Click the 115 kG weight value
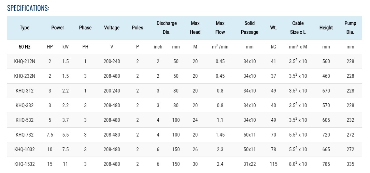Image resolution: width=370 pixels, height=173 pixels. point(273,164)
